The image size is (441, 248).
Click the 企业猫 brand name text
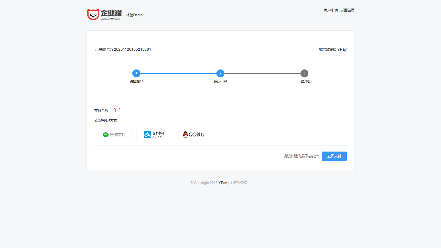[x=111, y=13]
